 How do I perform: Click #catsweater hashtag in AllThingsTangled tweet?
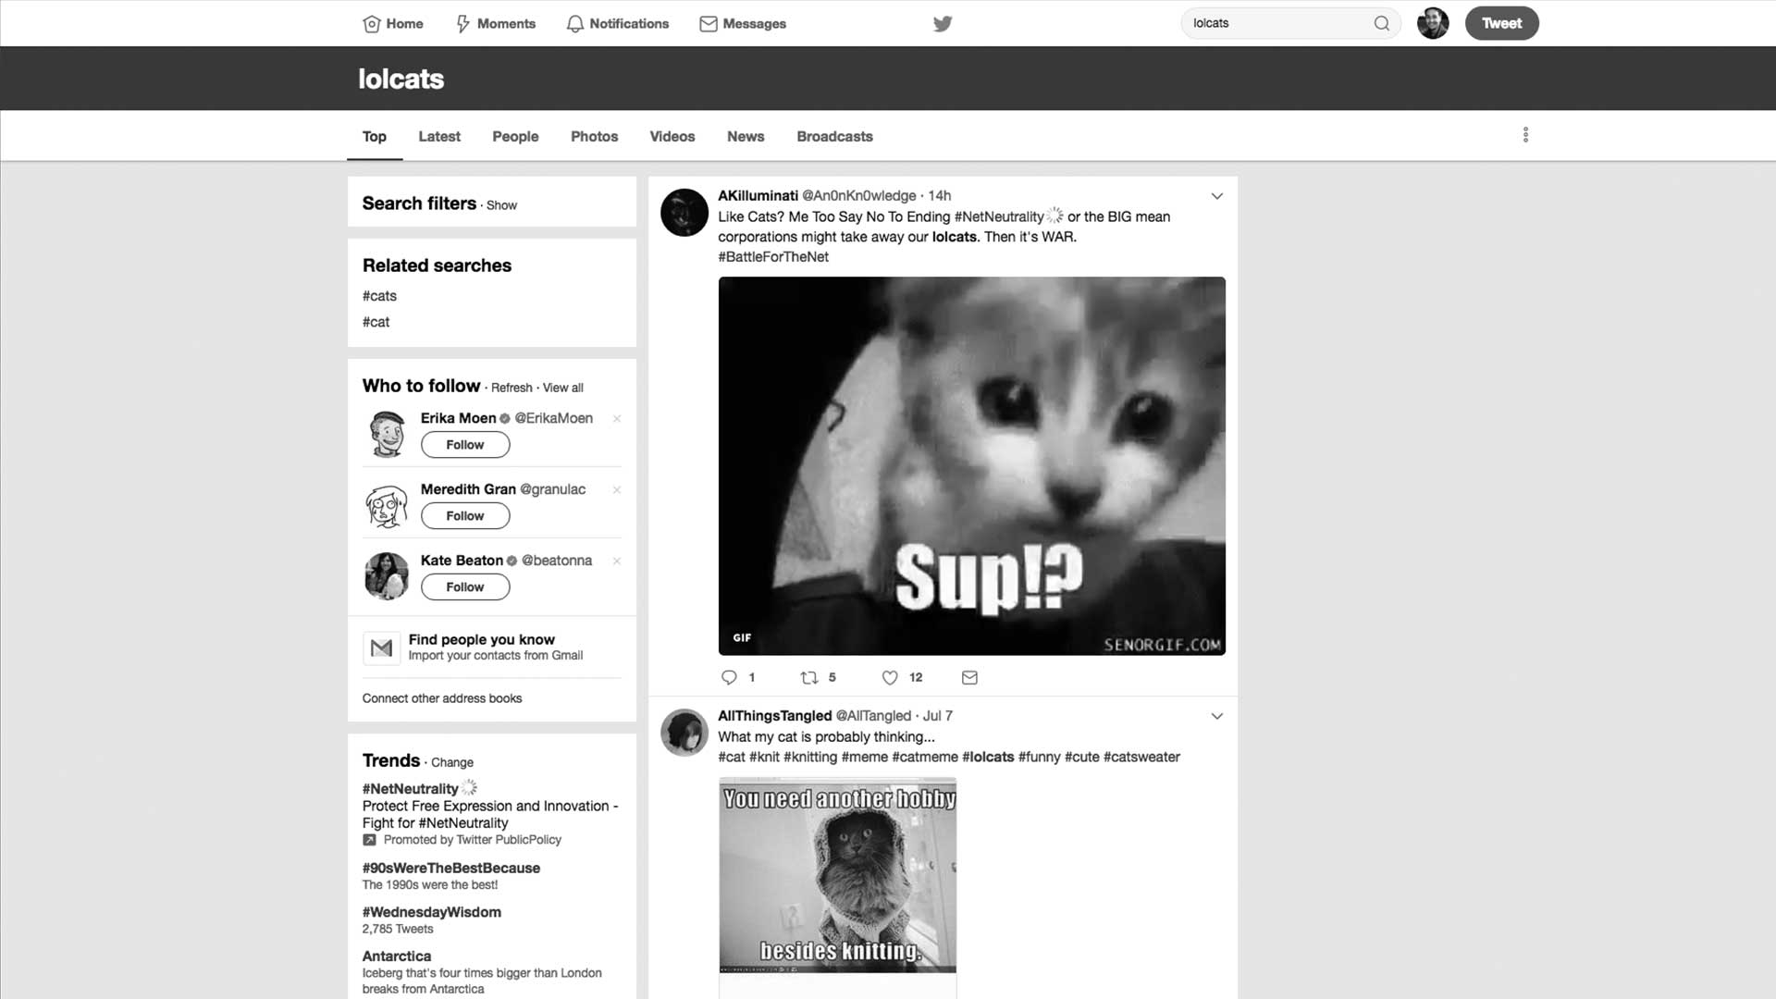(x=1141, y=757)
